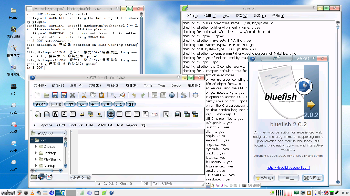
Task: Click the New file icon in Bluefish toolbar
Action: click(x=38, y=95)
